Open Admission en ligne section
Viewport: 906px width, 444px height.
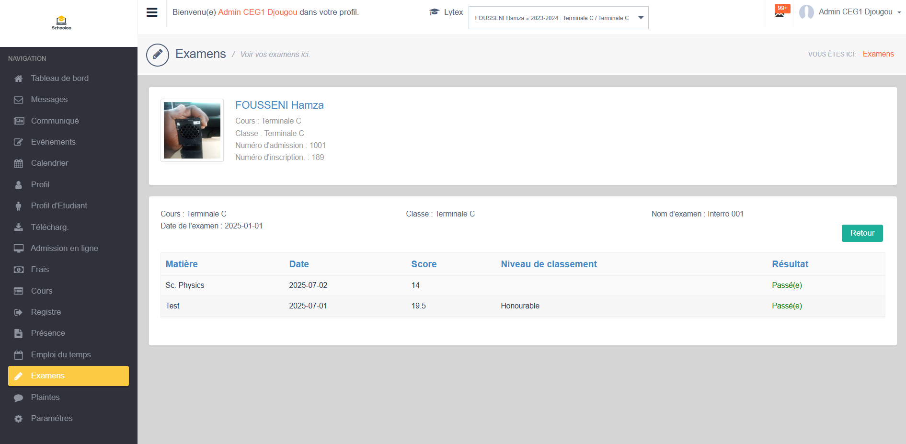[x=64, y=248]
